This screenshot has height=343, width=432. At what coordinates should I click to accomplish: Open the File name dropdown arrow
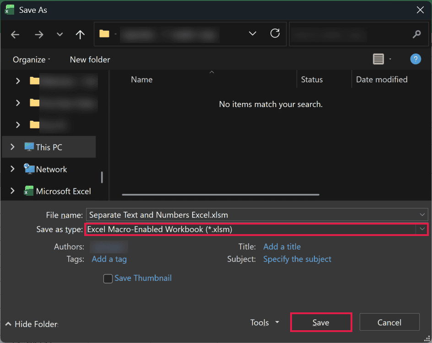(x=422, y=215)
